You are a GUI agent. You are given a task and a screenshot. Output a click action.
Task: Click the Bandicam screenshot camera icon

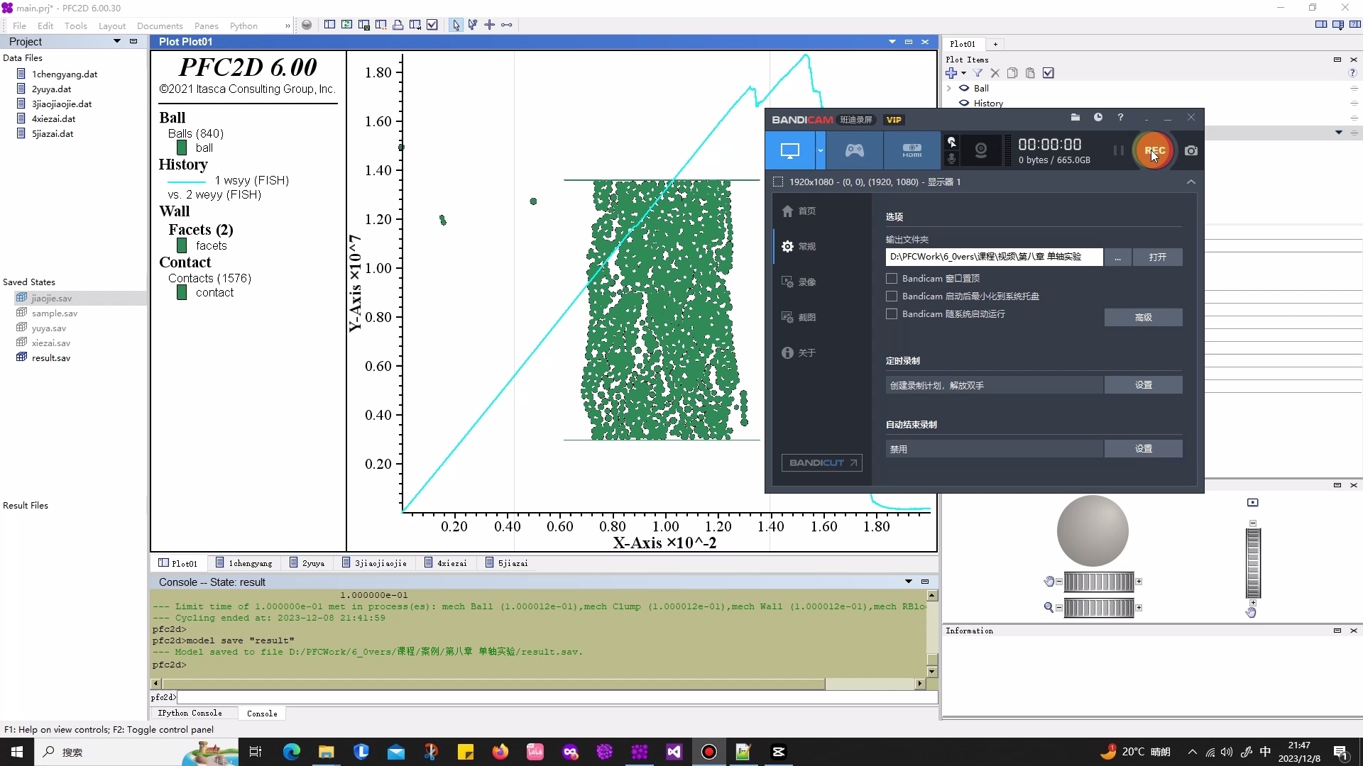click(1191, 150)
